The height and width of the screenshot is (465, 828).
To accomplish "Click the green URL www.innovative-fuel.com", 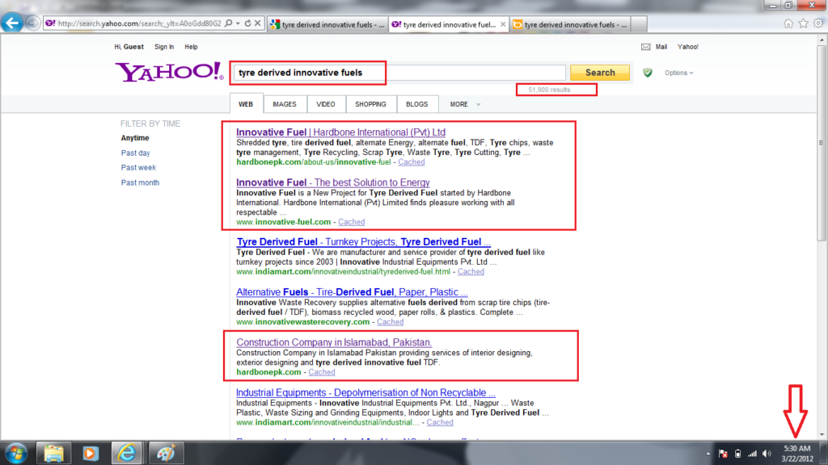I will tap(284, 222).
